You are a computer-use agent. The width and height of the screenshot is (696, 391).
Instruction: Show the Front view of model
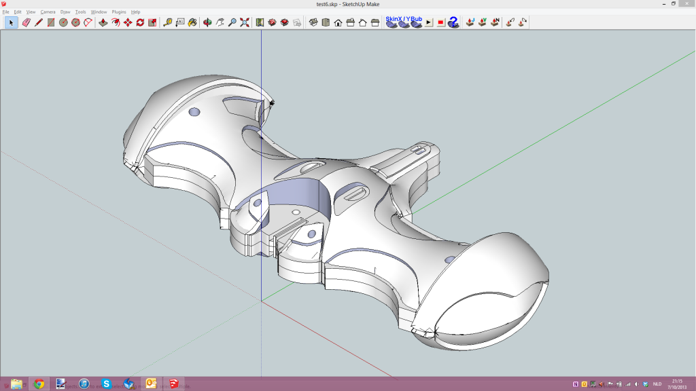click(338, 22)
